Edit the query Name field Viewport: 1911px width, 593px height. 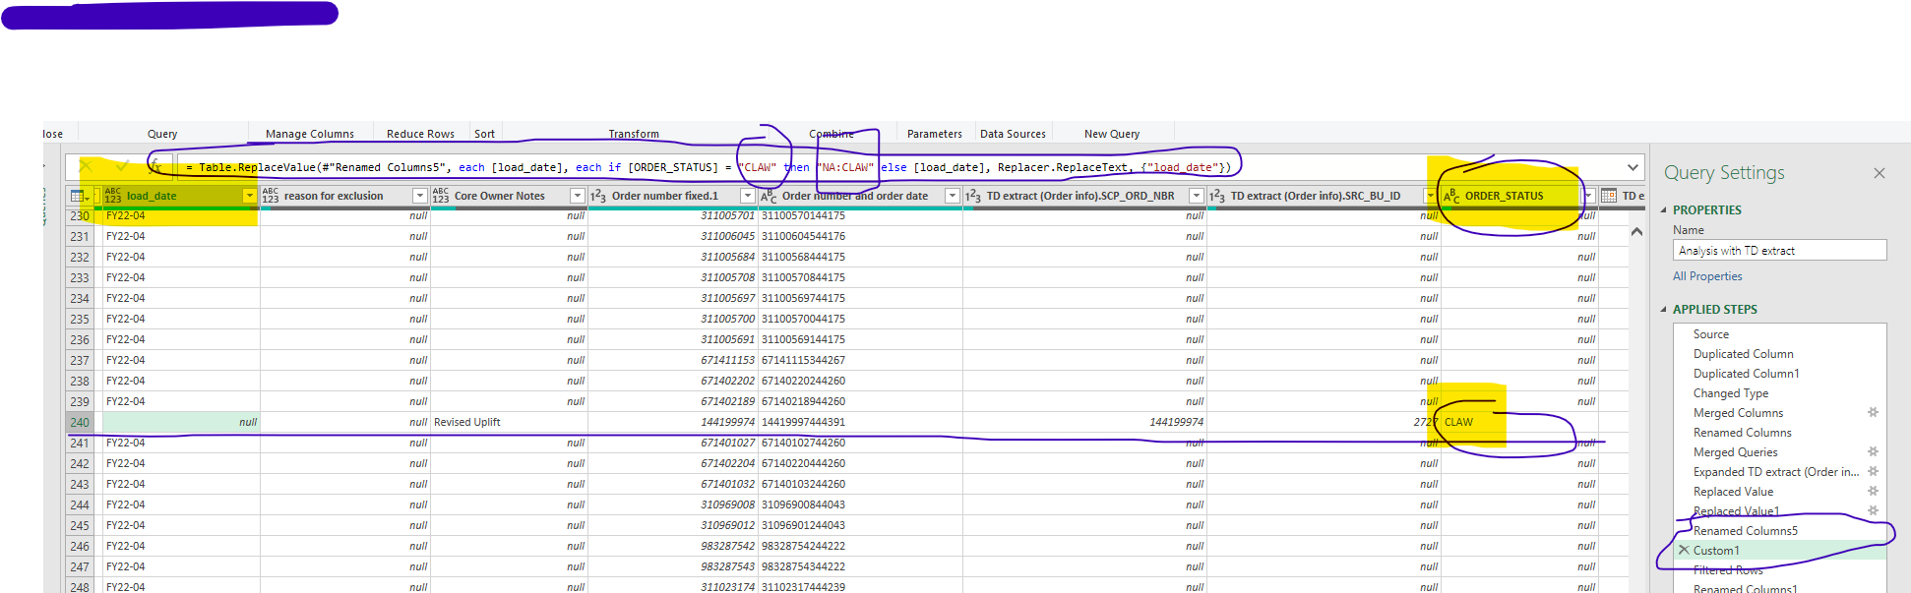pyautogui.click(x=1779, y=251)
